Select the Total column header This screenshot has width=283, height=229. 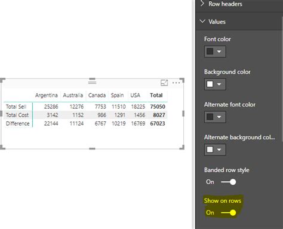click(x=156, y=95)
